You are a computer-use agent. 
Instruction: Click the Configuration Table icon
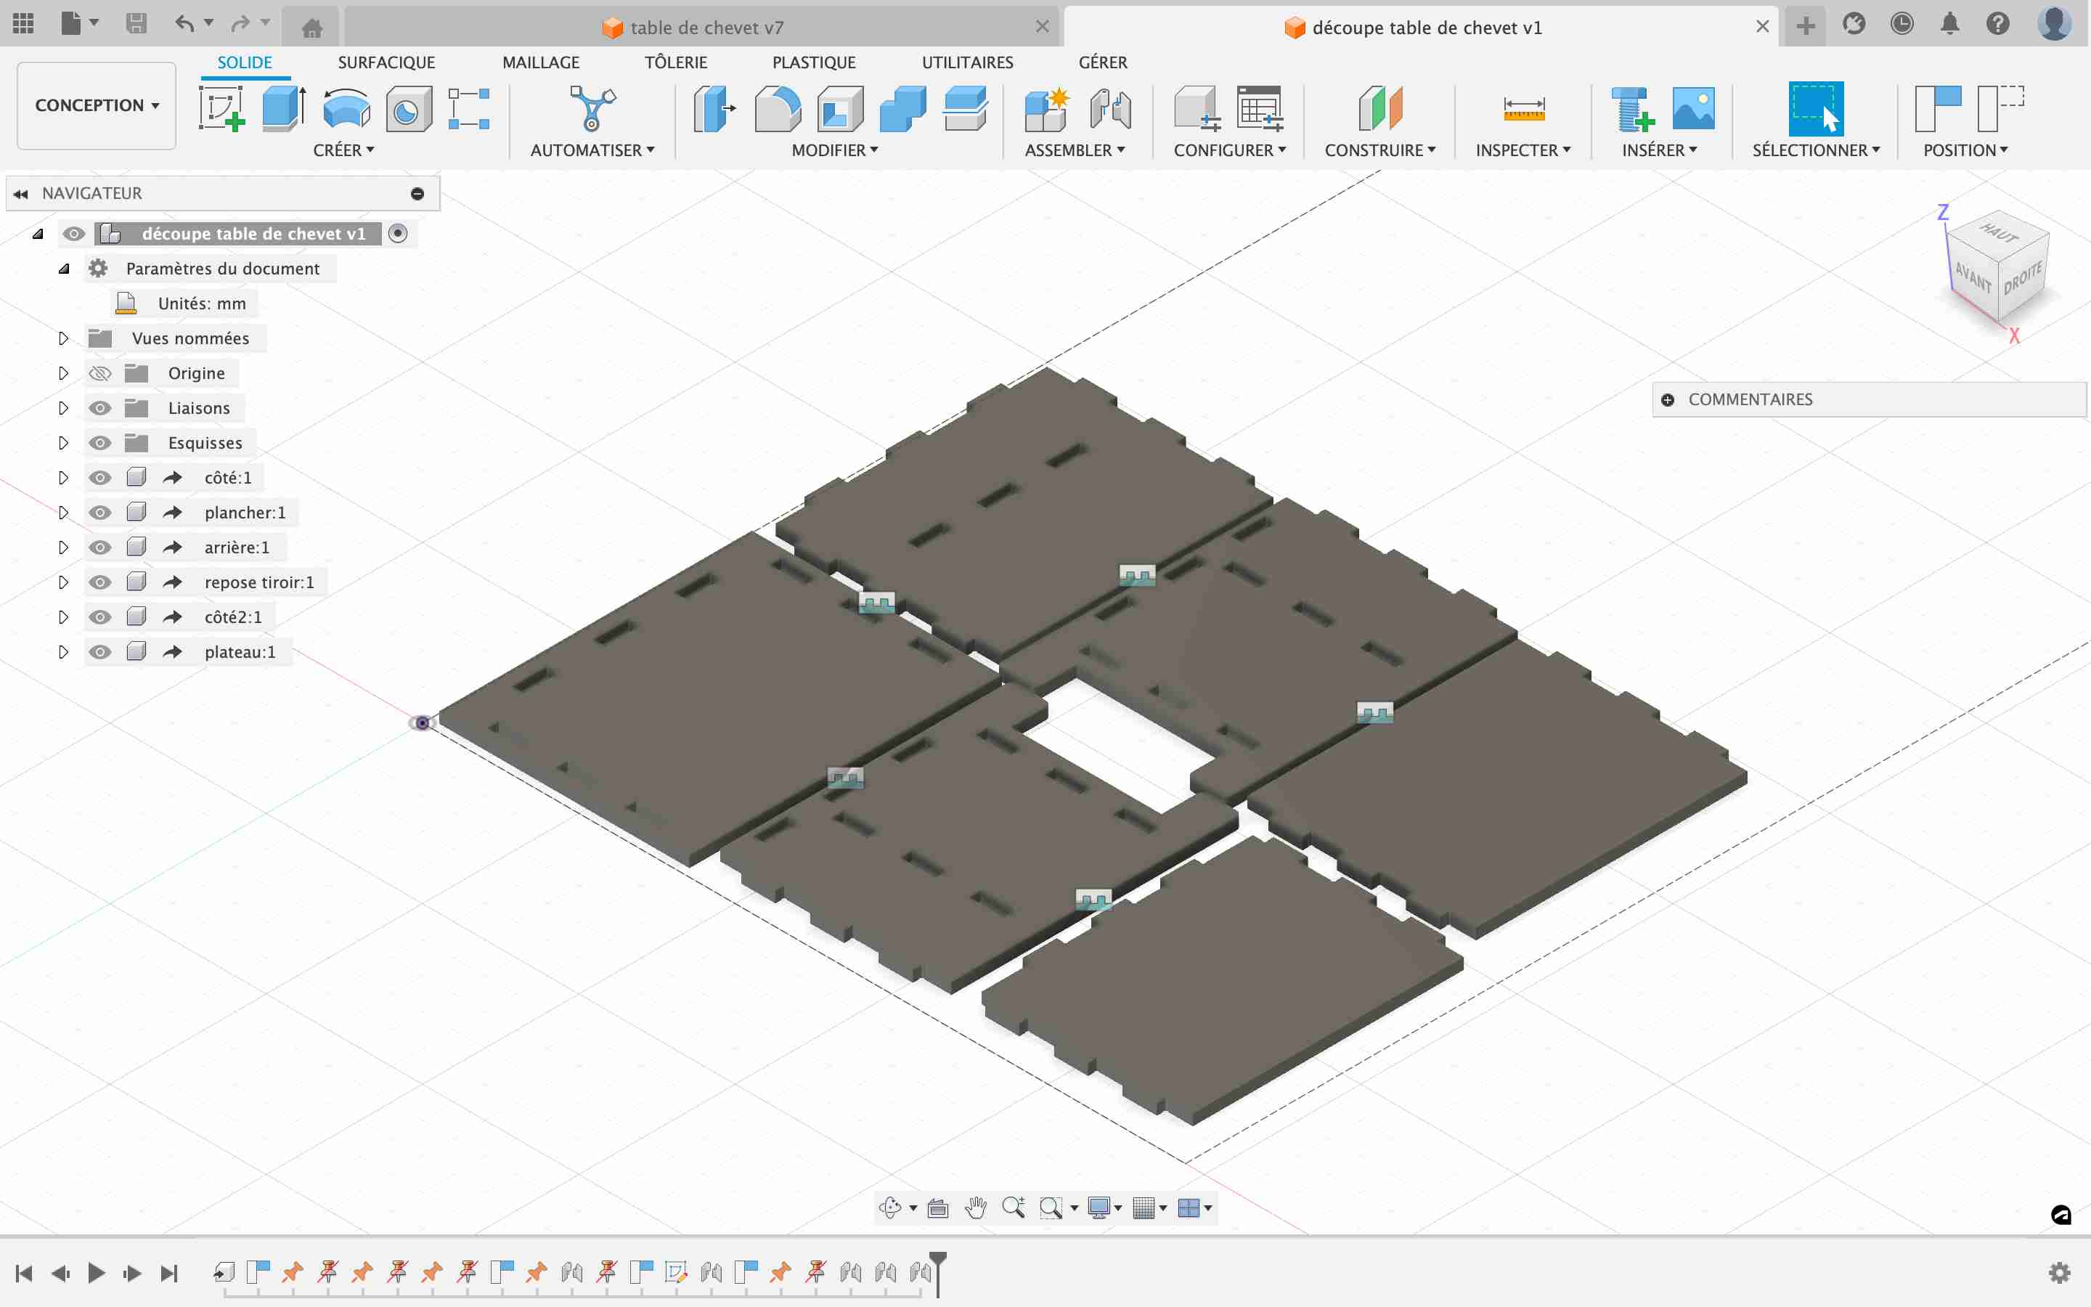click(x=1260, y=109)
